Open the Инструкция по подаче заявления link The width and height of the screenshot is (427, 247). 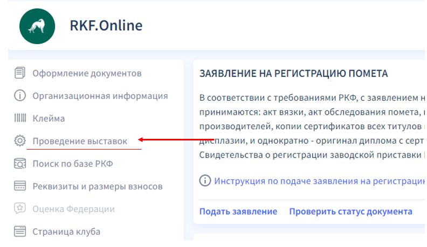point(319,181)
